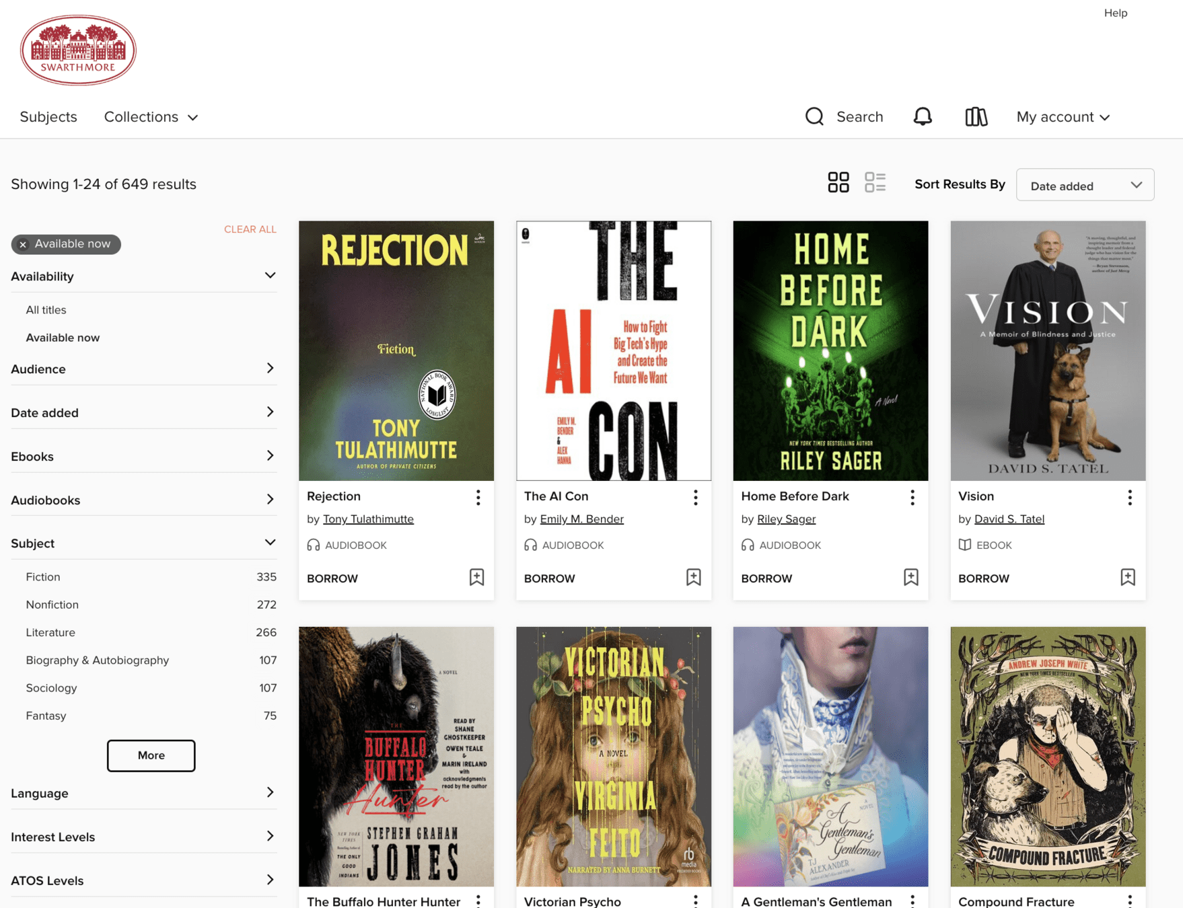Open the Collections dropdown menu
The height and width of the screenshot is (908, 1183).
151,116
